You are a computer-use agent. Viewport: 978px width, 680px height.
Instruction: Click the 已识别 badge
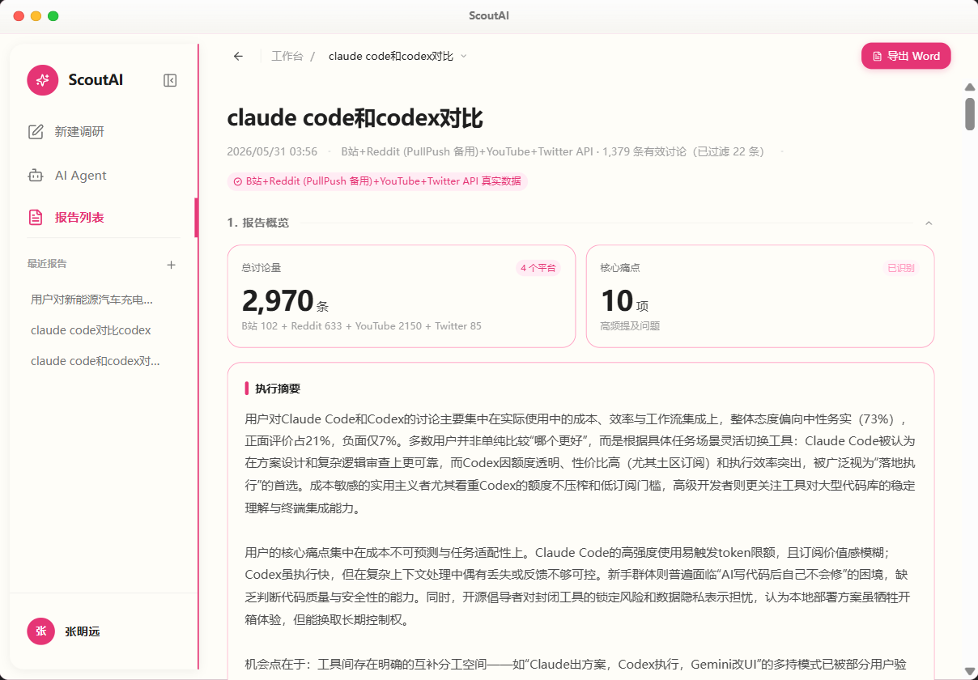(x=901, y=268)
